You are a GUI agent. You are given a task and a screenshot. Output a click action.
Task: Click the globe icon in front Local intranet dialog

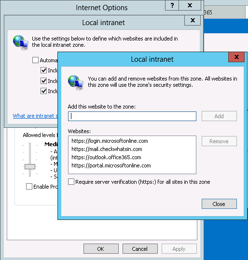point(76,82)
